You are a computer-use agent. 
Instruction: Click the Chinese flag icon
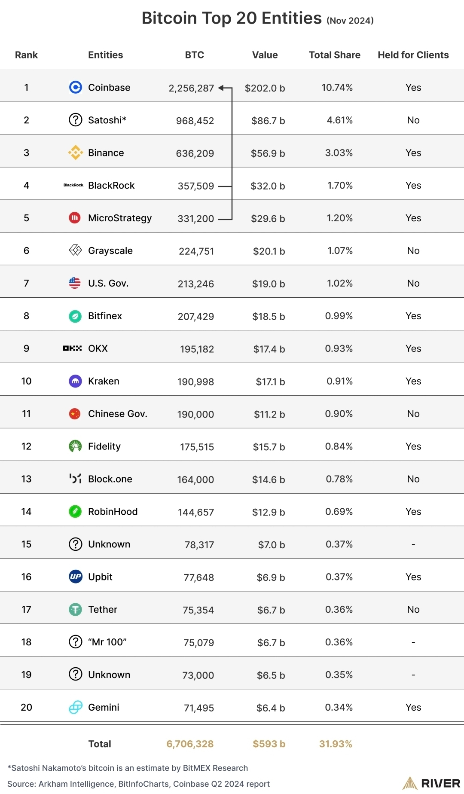pyautogui.click(x=75, y=414)
